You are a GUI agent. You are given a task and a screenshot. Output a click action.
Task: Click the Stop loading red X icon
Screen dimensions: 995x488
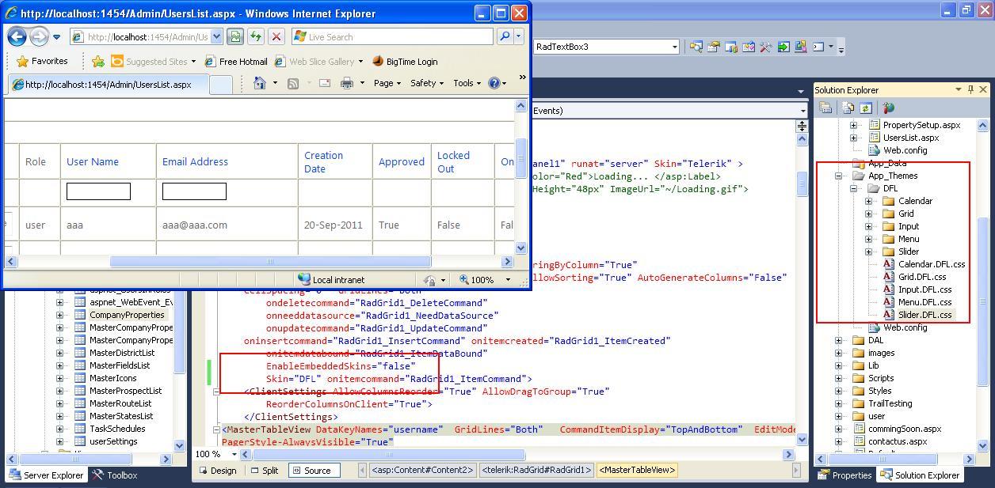[276, 37]
